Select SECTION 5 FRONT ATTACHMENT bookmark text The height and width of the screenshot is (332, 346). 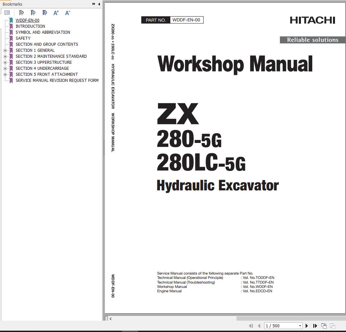(46, 74)
